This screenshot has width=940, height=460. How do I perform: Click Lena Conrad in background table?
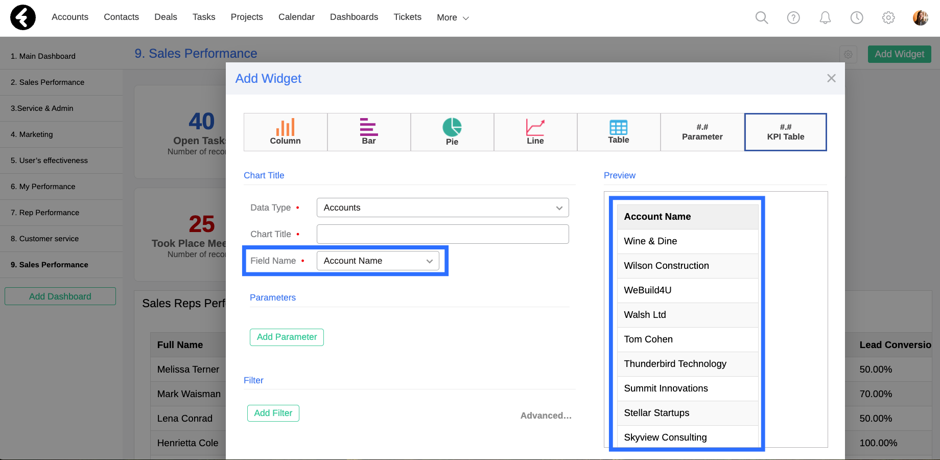click(x=185, y=419)
